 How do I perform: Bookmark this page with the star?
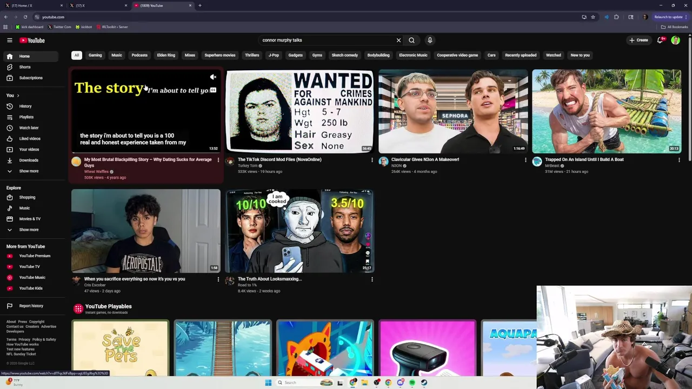[593, 17]
